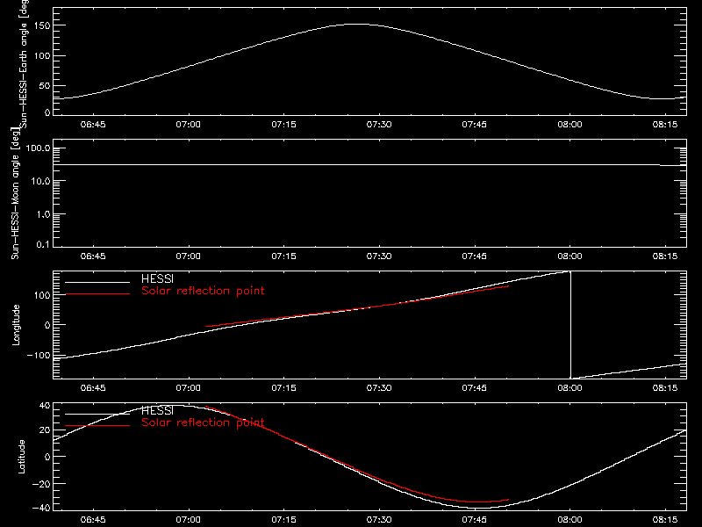Click the 100.0 tick label on Moon angle plot
This screenshot has height=527, width=702.
click(x=38, y=148)
